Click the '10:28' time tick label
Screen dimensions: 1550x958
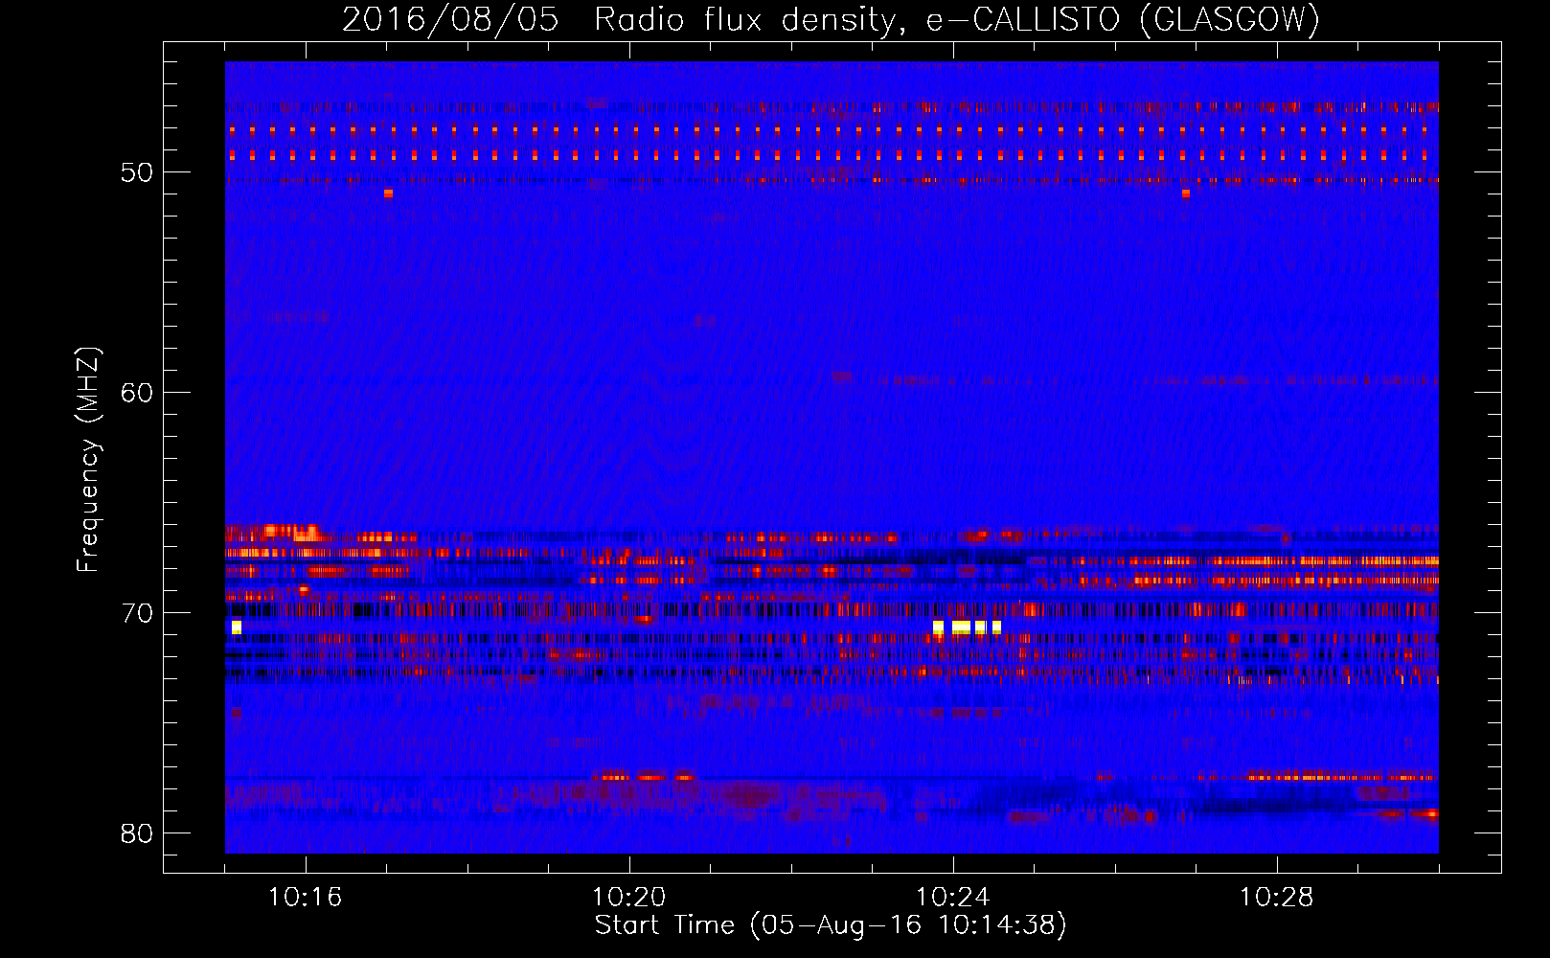(1276, 898)
